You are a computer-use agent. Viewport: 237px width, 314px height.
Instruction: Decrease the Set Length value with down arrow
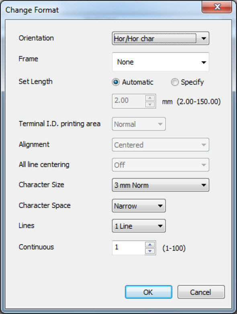click(x=150, y=104)
